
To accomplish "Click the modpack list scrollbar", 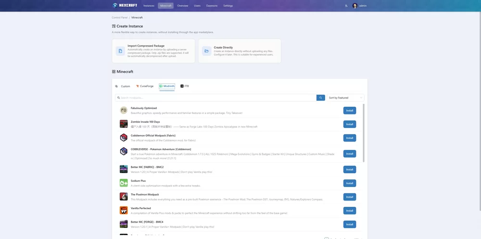I will tap(364, 133).
